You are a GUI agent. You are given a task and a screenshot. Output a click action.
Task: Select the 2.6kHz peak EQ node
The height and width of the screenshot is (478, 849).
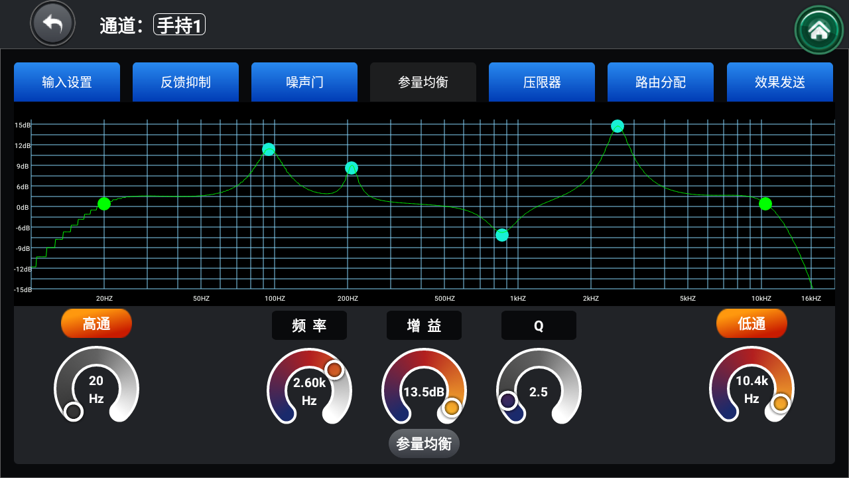618,126
